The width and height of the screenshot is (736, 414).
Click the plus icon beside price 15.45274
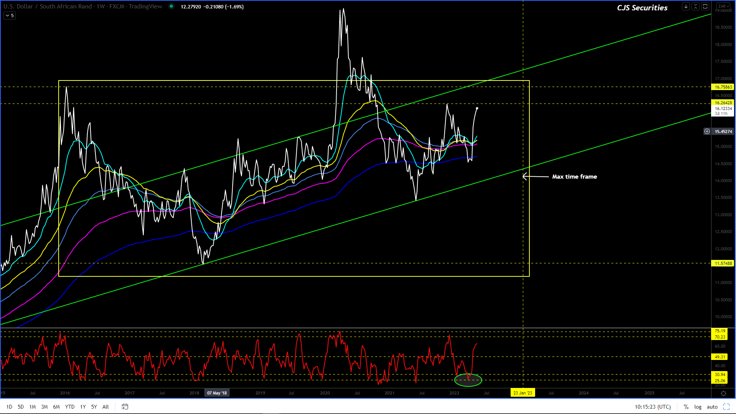point(707,131)
